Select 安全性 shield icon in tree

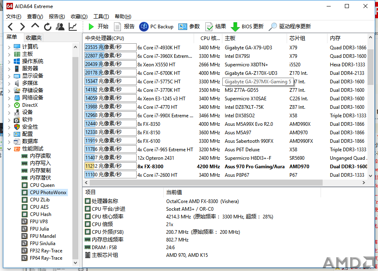click(17, 127)
